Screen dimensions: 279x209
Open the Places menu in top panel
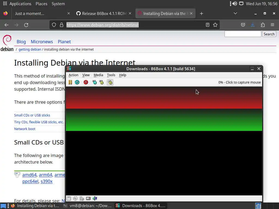tap(41, 4)
